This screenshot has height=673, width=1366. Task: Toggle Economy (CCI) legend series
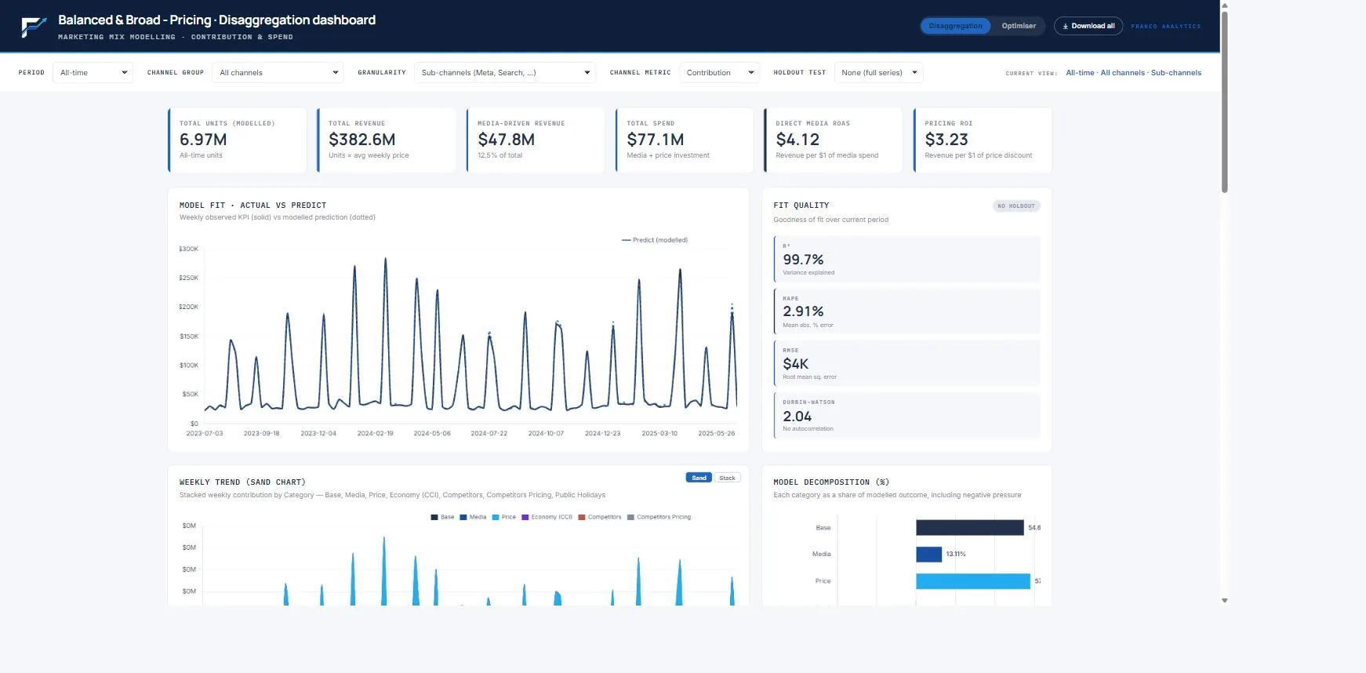coord(547,517)
